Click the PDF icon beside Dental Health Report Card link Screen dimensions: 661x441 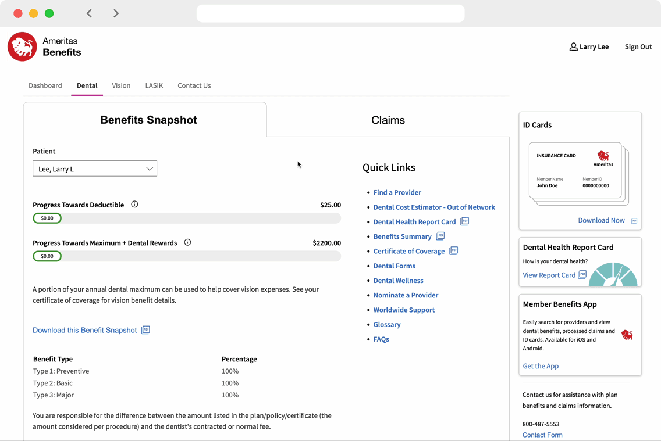[x=464, y=221]
